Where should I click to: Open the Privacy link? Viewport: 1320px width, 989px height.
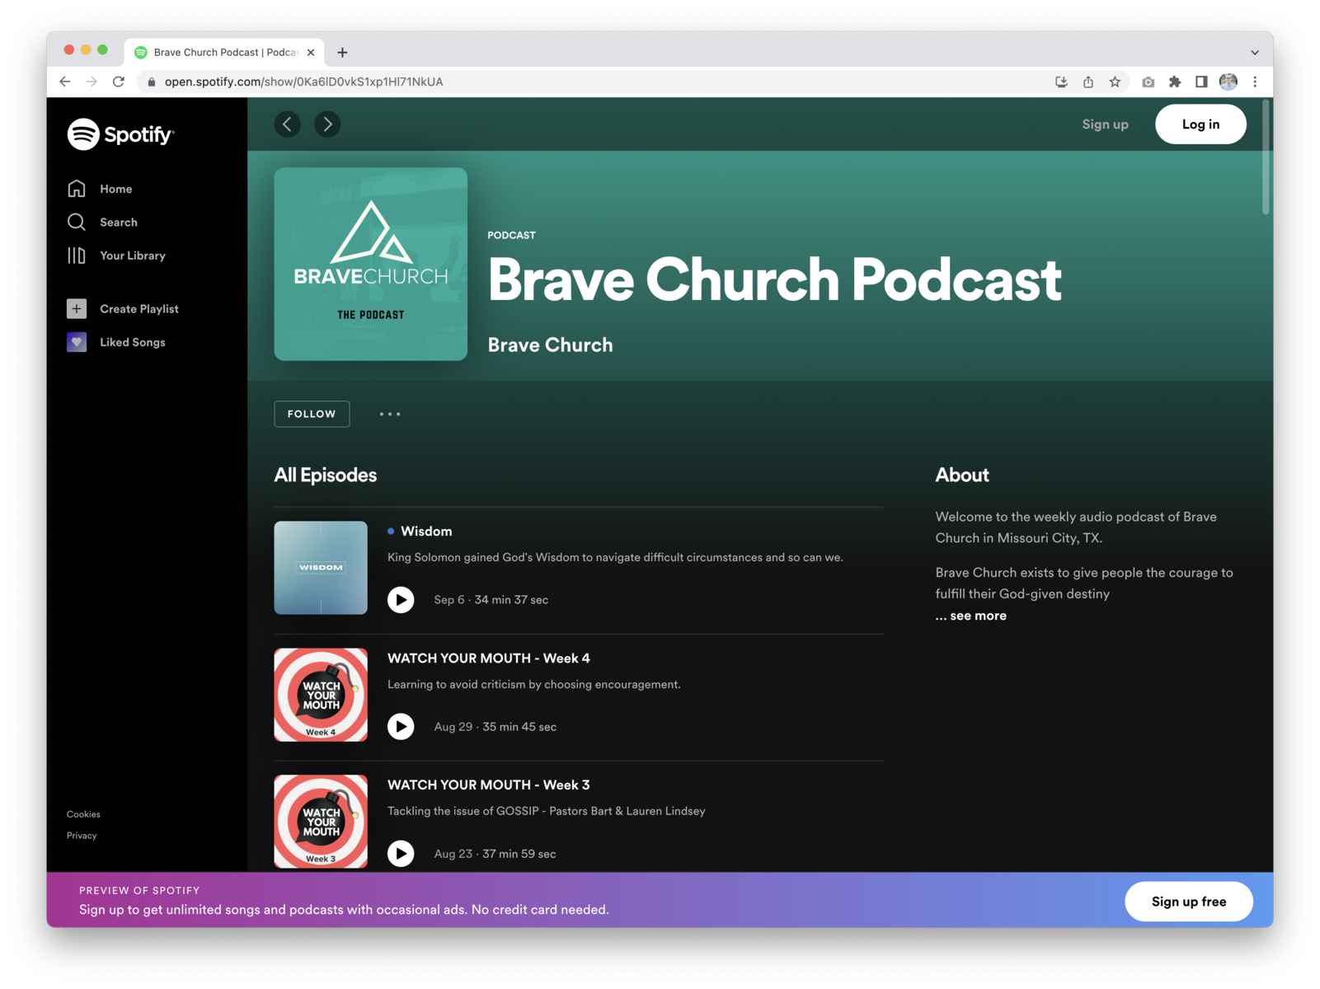[82, 835]
